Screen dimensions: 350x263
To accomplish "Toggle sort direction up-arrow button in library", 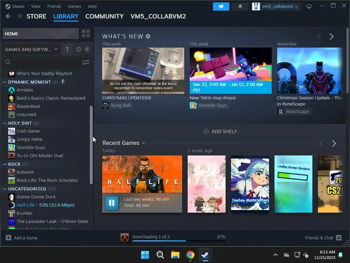I will pyautogui.click(x=67, y=49).
